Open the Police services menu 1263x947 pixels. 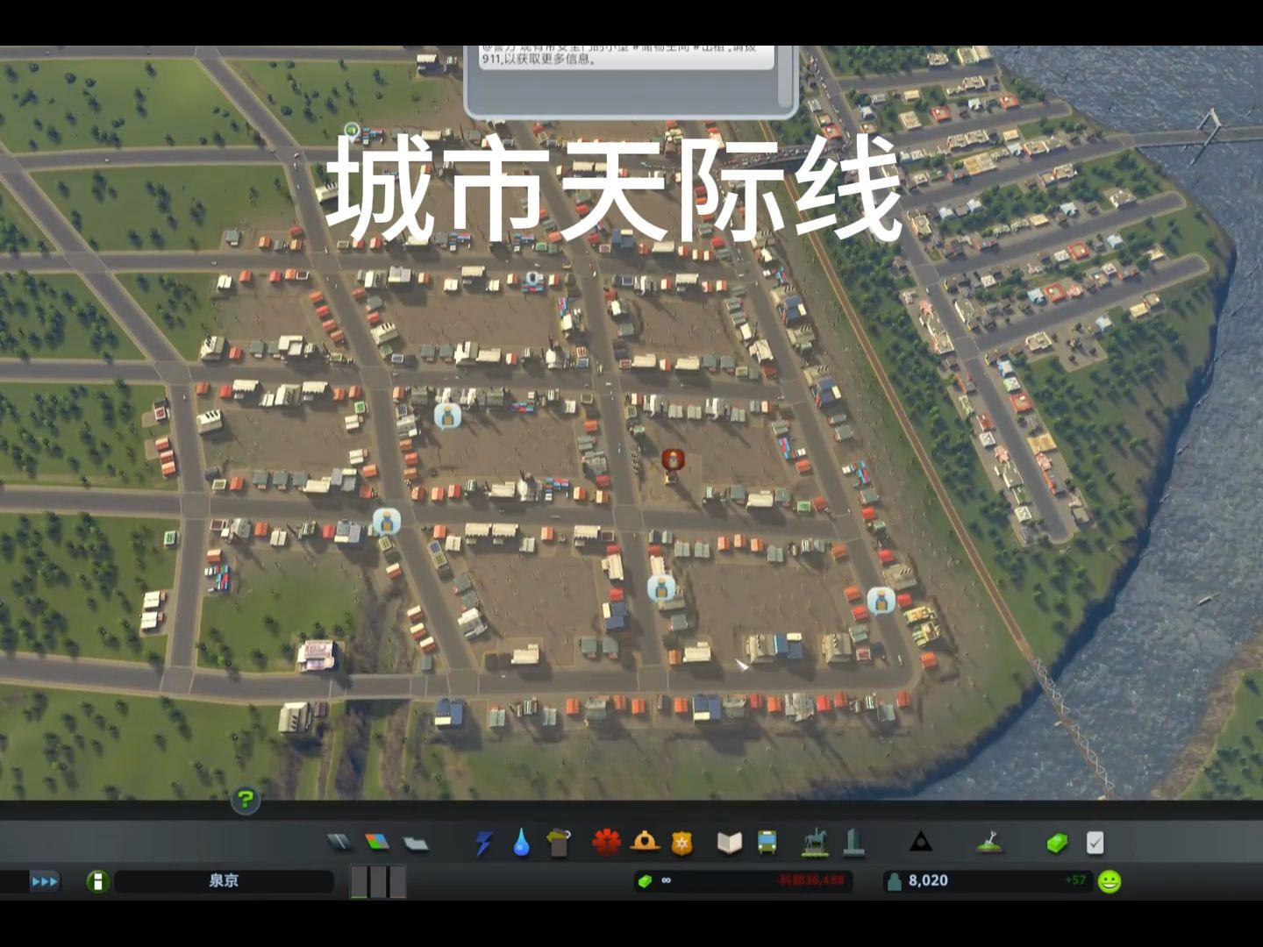click(683, 844)
